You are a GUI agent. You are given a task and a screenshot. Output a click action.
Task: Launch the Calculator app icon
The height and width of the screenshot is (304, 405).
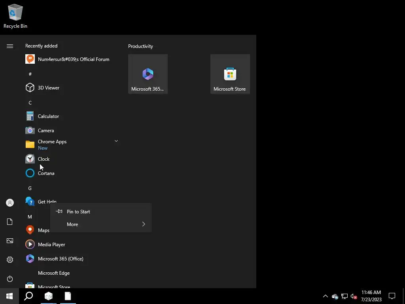30,116
